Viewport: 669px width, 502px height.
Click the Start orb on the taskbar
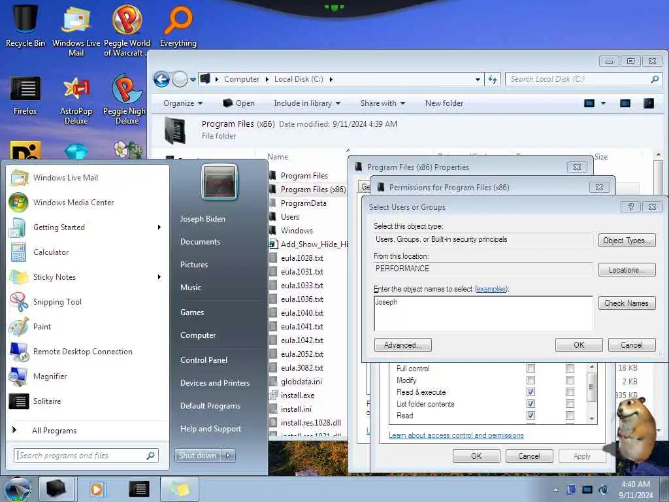click(x=18, y=489)
